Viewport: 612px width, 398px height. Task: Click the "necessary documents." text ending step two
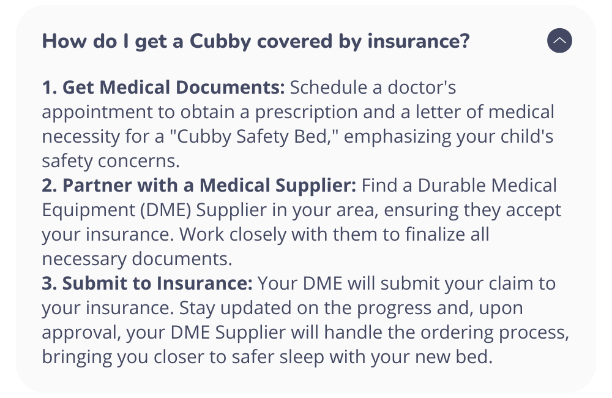137,259
